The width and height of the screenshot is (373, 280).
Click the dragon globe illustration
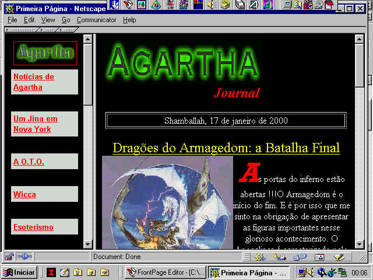(x=167, y=202)
